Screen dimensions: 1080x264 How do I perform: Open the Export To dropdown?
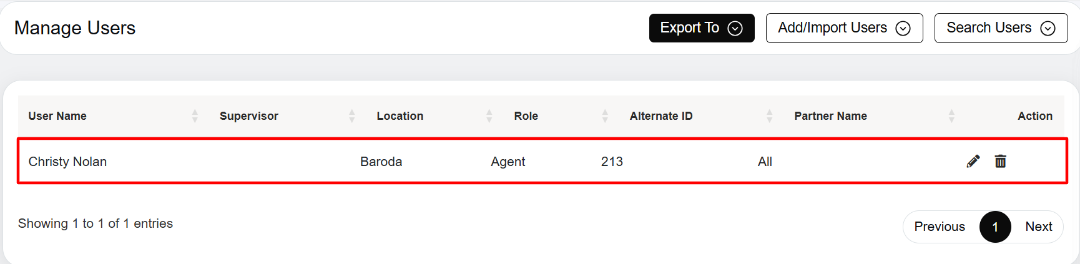[x=702, y=28]
